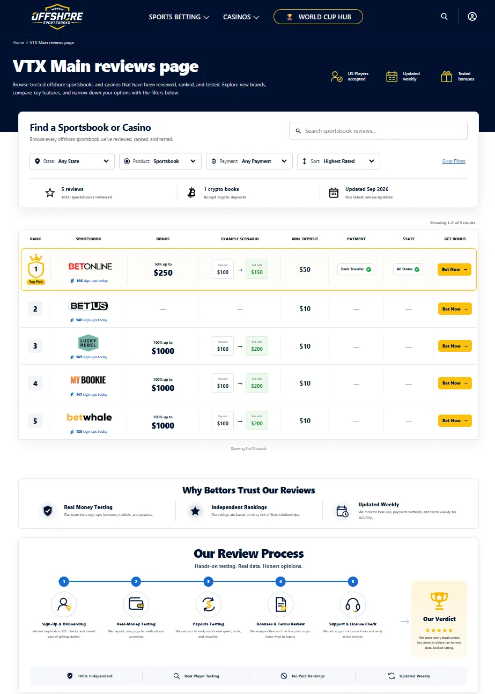
Task: Select step 5 marker in review process
Action: [352, 581]
